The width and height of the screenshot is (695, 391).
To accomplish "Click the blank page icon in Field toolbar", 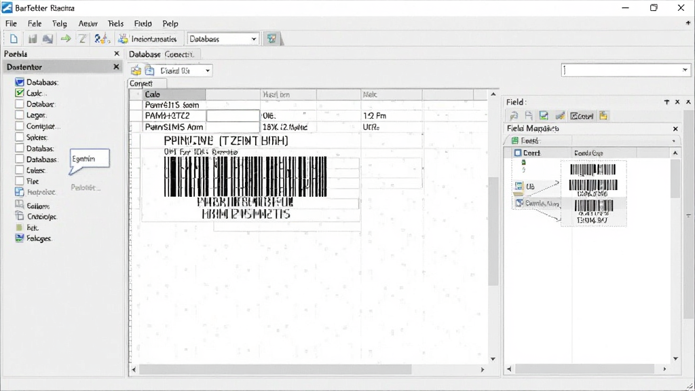I will click(x=529, y=115).
